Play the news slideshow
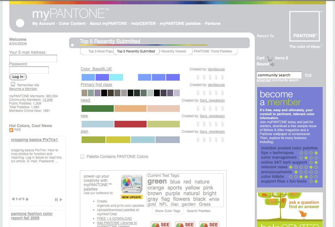 pos(61,199)
